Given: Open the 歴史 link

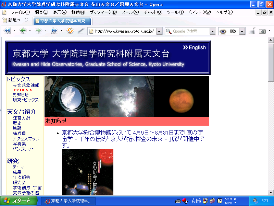Looking at the screenshot, I should point(17,123).
